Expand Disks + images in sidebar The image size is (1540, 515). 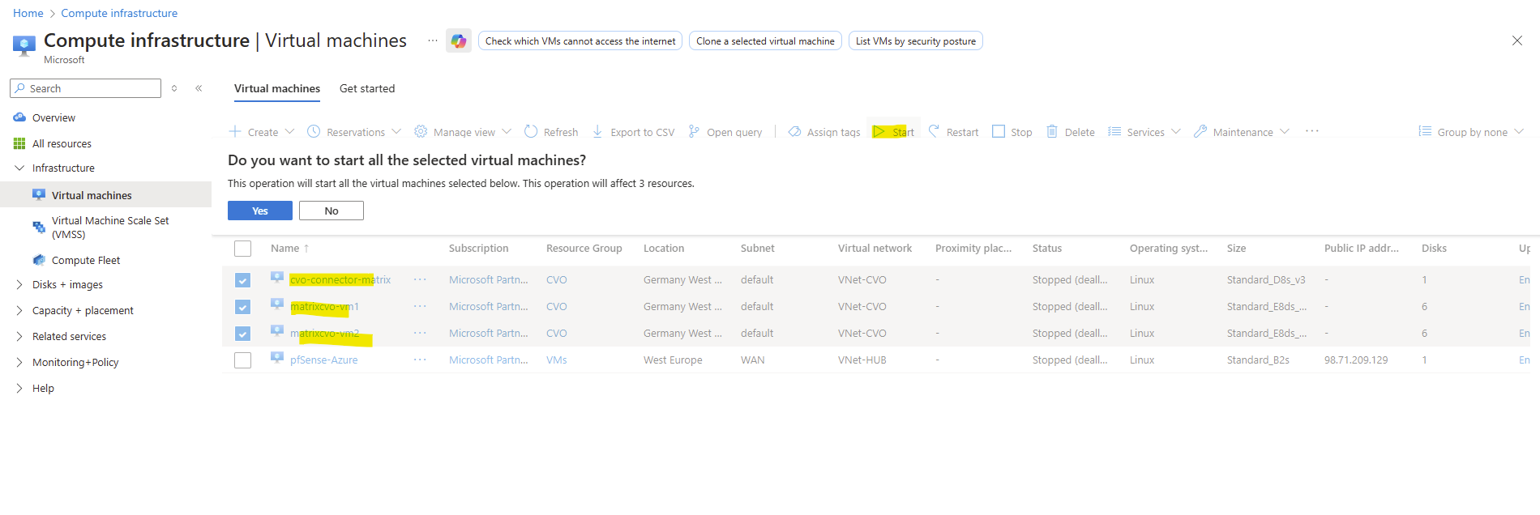coord(19,285)
